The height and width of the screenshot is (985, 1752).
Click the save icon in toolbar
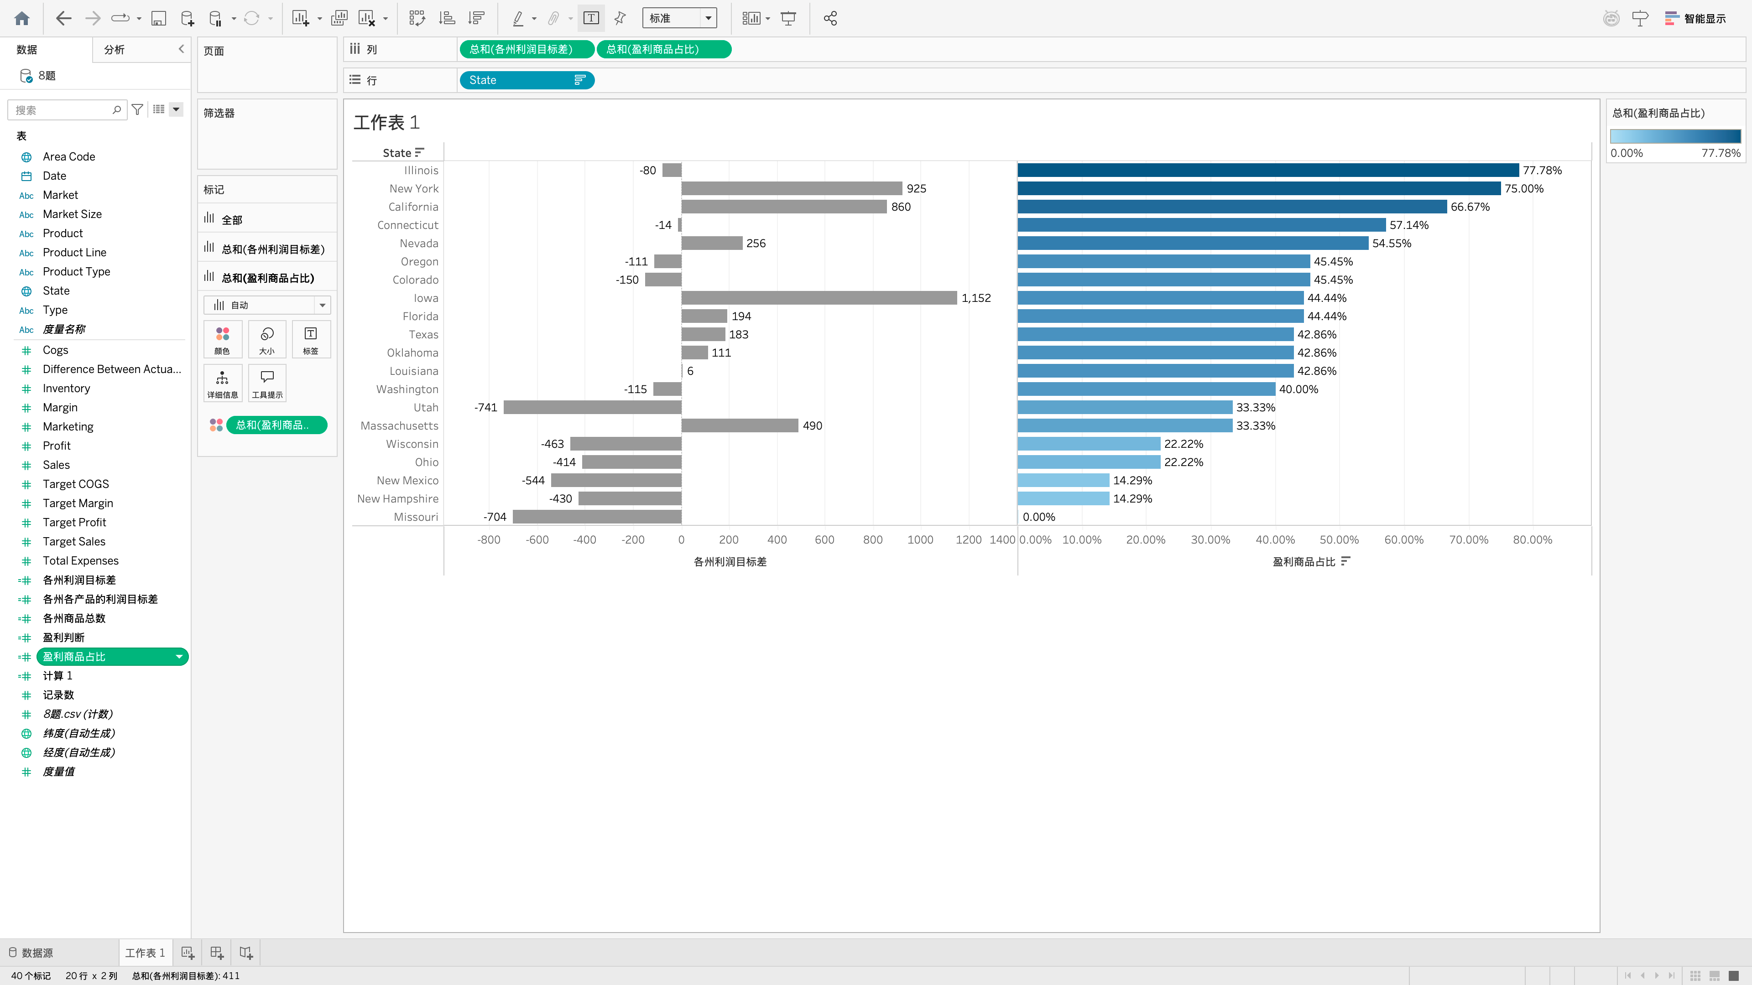[x=158, y=18]
